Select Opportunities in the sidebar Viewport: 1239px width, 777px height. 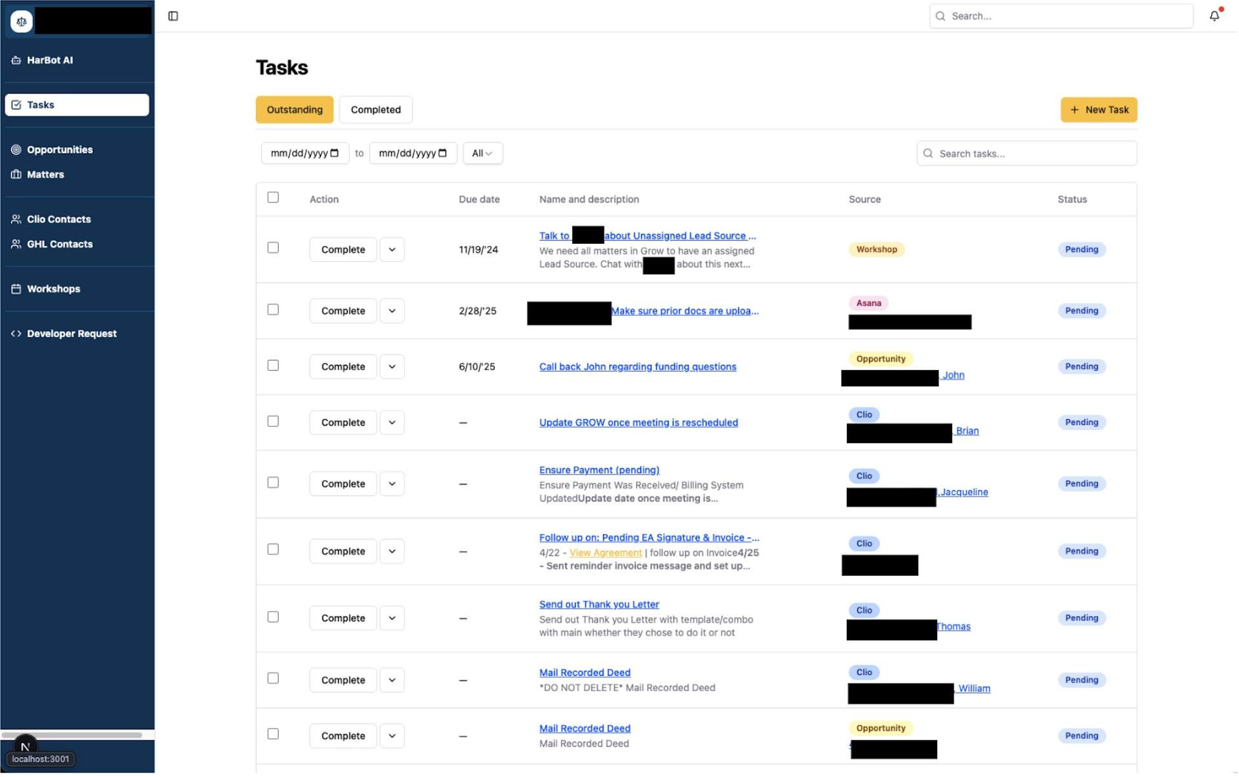point(59,149)
